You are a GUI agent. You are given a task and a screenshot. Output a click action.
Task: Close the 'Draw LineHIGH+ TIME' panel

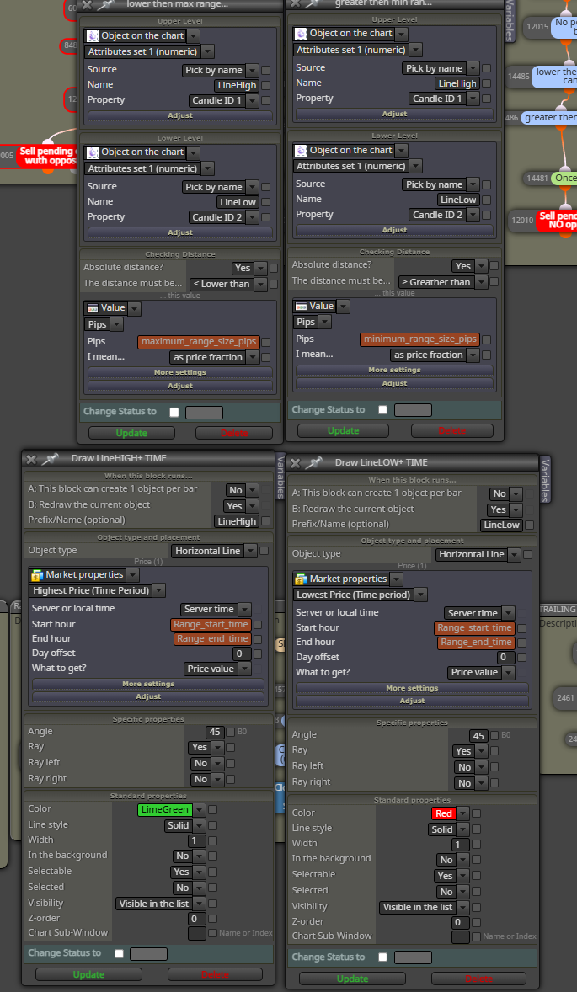(31, 458)
